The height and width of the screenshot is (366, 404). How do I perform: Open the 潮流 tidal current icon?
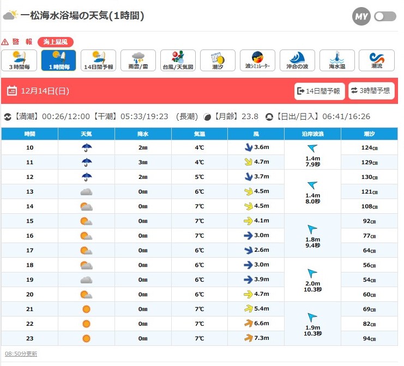pos(377,60)
